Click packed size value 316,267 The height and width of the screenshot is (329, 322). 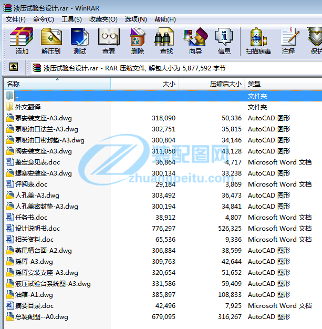[230, 316]
